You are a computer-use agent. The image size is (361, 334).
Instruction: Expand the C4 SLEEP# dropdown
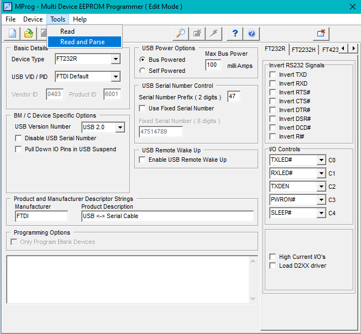click(321, 213)
